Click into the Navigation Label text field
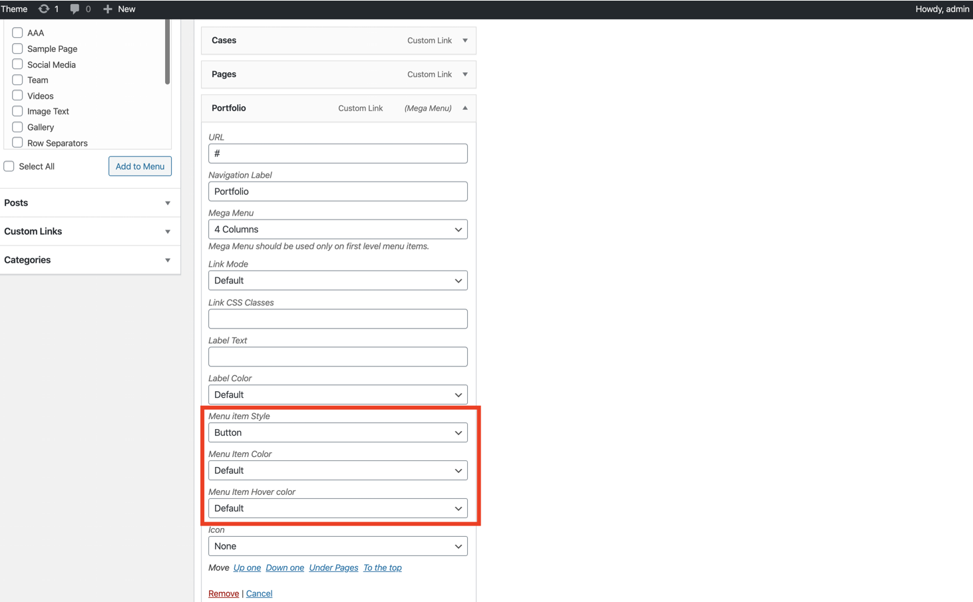Screen dimensions: 973x602 337,192
